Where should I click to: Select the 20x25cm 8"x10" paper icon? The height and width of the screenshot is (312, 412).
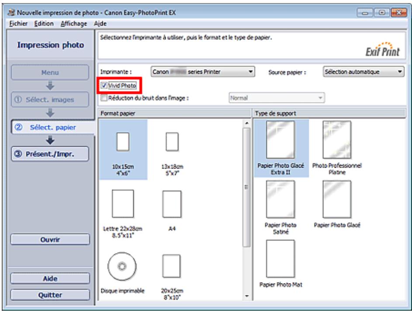(171, 266)
